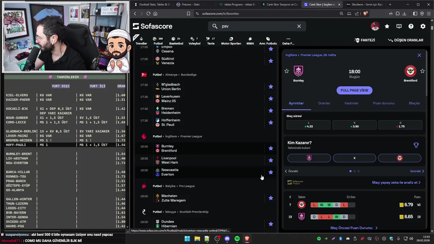Open the Windows Start menu
The image size is (434, 244).
tap(187, 239)
